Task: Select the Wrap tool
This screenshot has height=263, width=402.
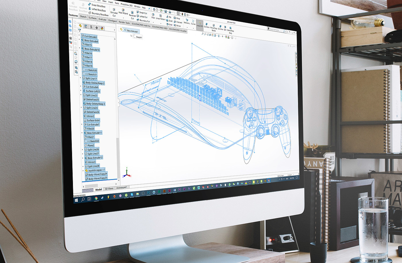Action: 177,18
